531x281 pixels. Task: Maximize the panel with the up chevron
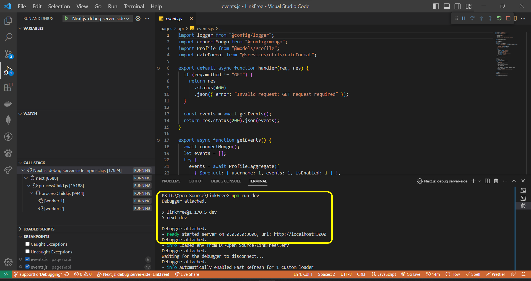pyautogui.click(x=514, y=181)
